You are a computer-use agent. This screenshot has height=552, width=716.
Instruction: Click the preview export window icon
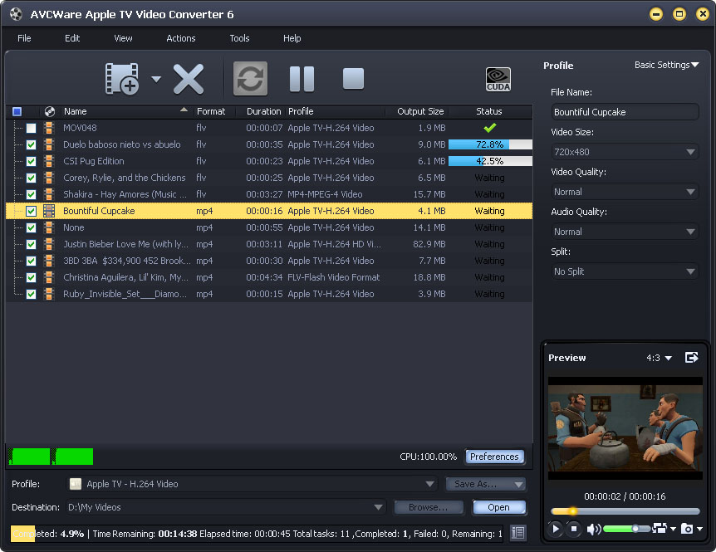[691, 358]
